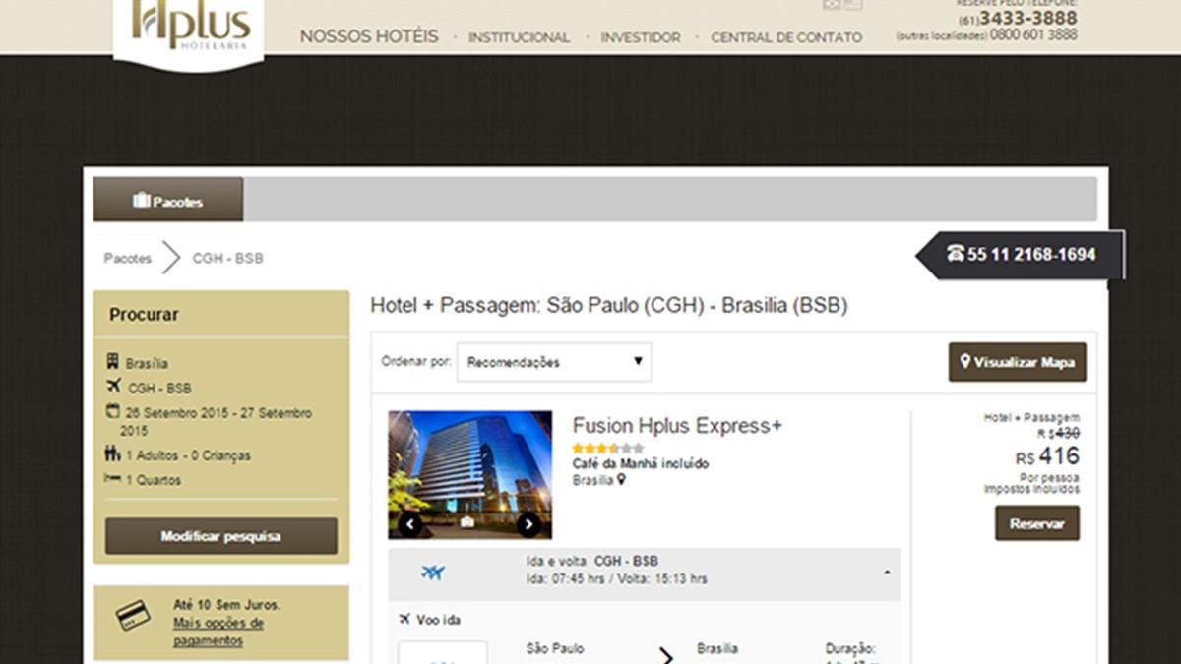This screenshot has height=664, width=1181.
Task: Open the hotel photo gallery camera icon
Action: 467,522
